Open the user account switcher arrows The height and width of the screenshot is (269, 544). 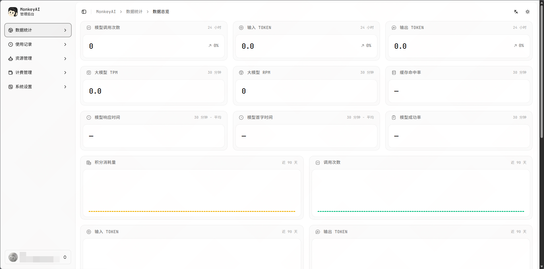pyautogui.click(x=65, y=257)
